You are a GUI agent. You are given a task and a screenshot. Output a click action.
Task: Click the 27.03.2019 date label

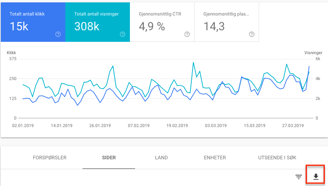click(293, 125)
